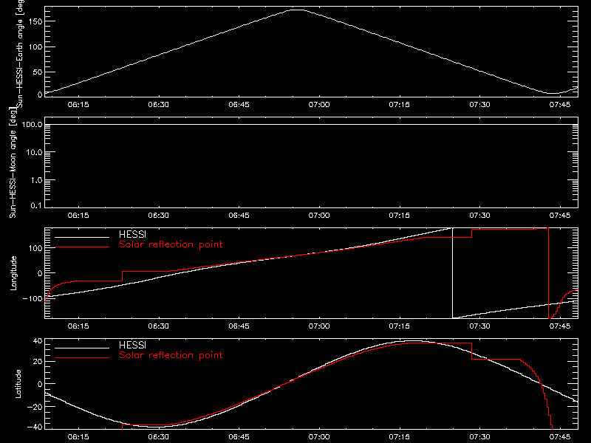The image size is (591, 443).
Task: Click 07:15 time label under Latitude plot
Action: point(399,437)
